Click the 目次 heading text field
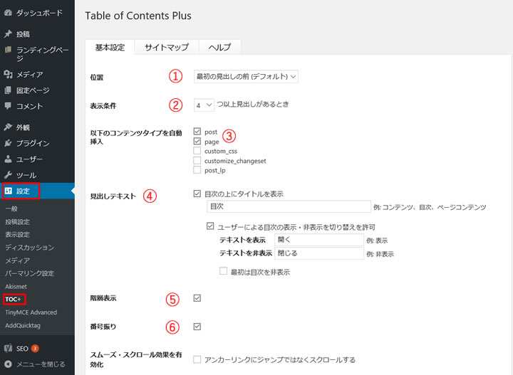Viewport: 513px width, 375px height. pos(289,206)
